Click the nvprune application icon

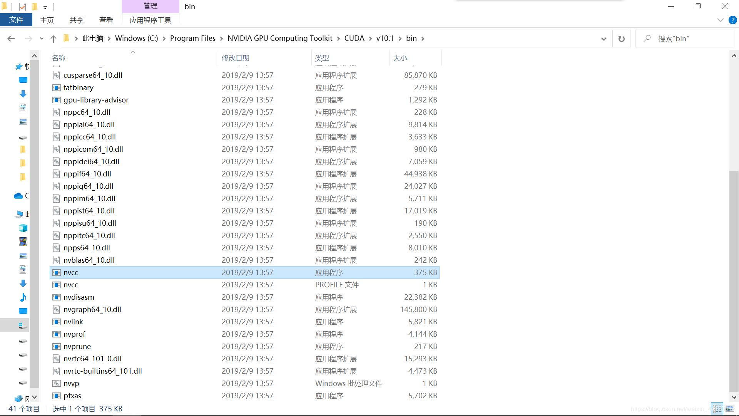click(x=57, y=346)
